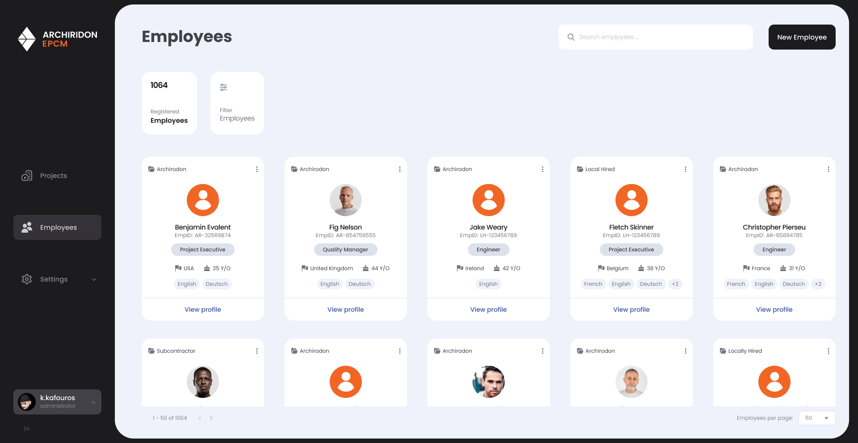
Task: Expand the Settings sidebar submenu
Action: click(x=94, y=280)
